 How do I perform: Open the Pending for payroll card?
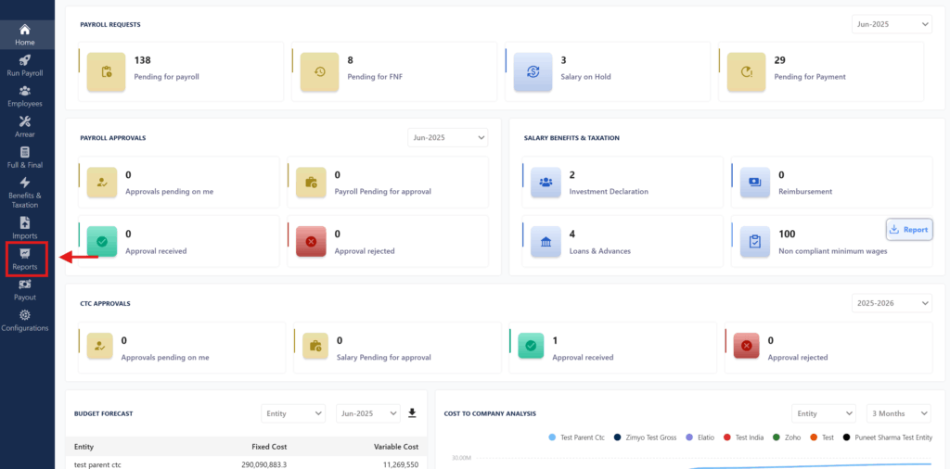pyautogui.click(x=181, y=70)
